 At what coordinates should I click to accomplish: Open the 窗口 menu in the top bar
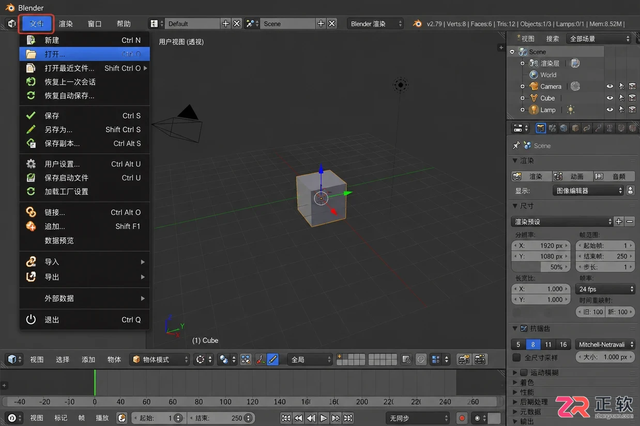95,24
